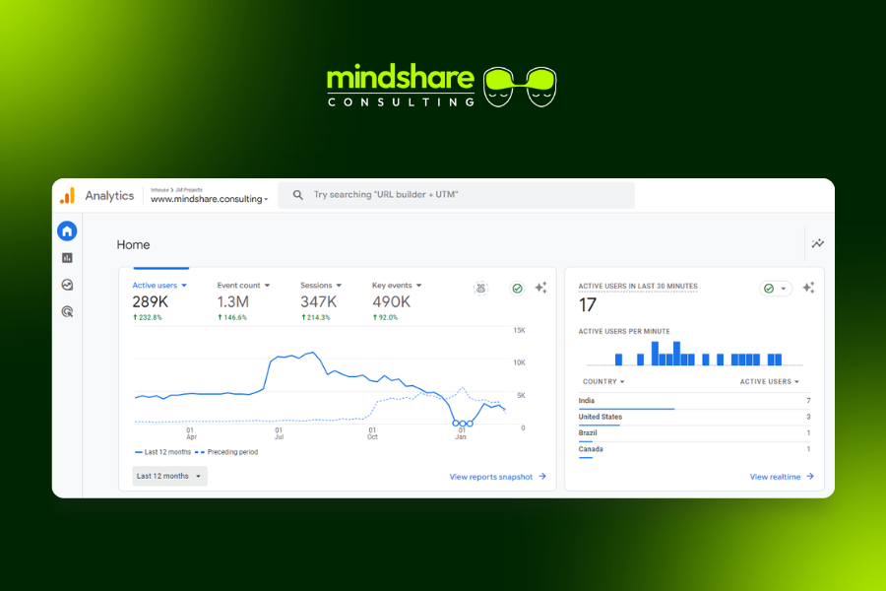Click the first annotation marker on the chart line
This screenshot has height=591, width=886.
coord(456,423)
